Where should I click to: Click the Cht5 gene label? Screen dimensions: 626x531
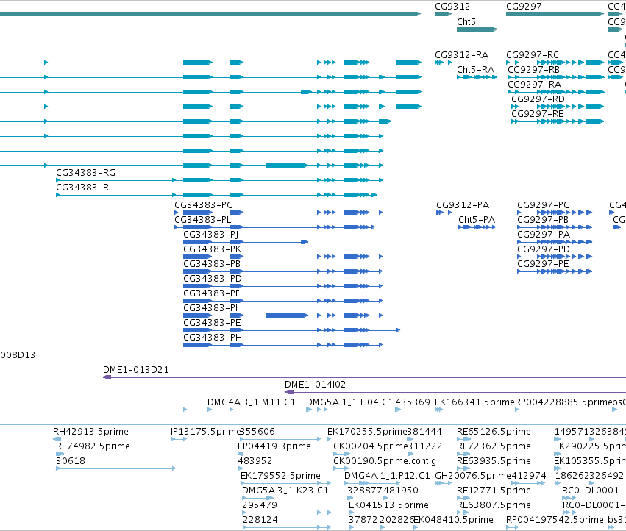click(x=466, y=22)
